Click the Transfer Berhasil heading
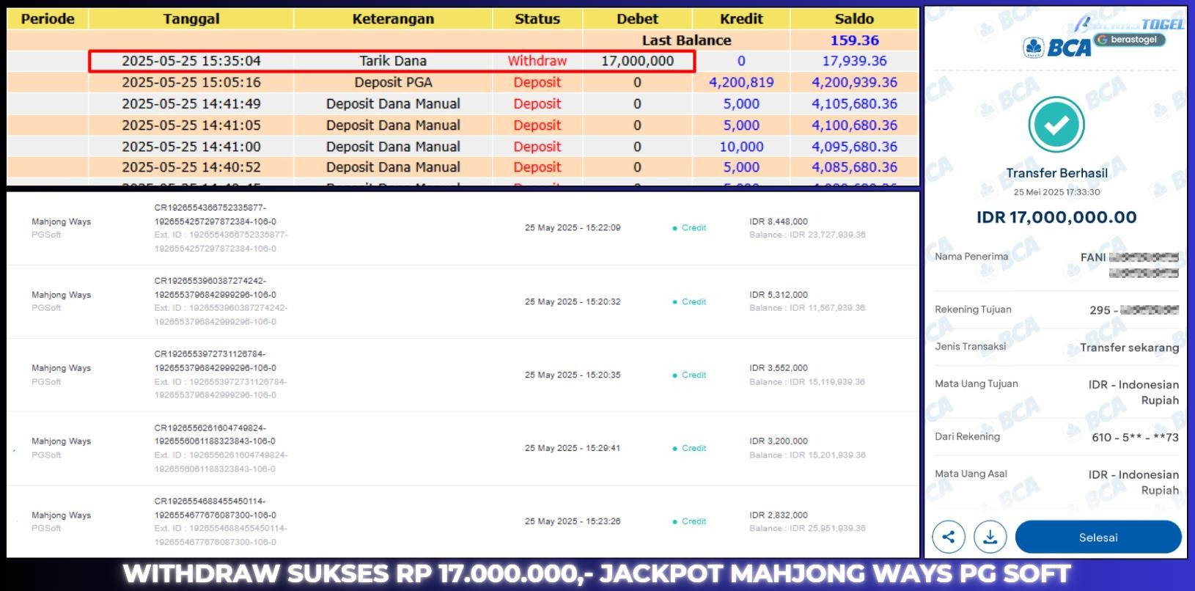The image size is (1195, 591). [x=1056, y=173]
